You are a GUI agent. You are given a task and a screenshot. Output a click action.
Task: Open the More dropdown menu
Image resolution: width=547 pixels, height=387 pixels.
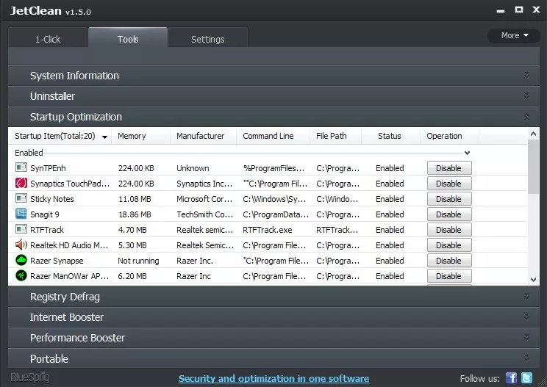pos(514,35)
